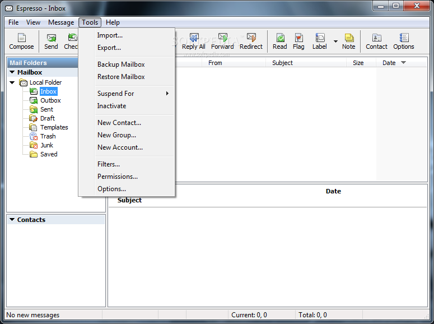Open the Trash folder

[x=48, y=136]
